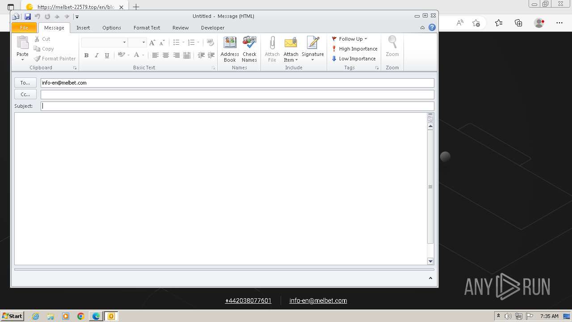Screen dimensions: 572x322
Task: Open the Follow Up flag menu
Action: tap(349, 39)
